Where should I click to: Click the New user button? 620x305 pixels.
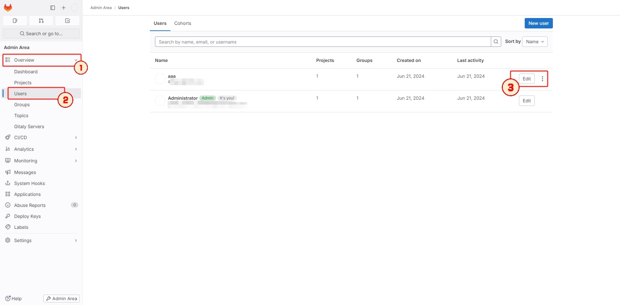pos(538,23)
